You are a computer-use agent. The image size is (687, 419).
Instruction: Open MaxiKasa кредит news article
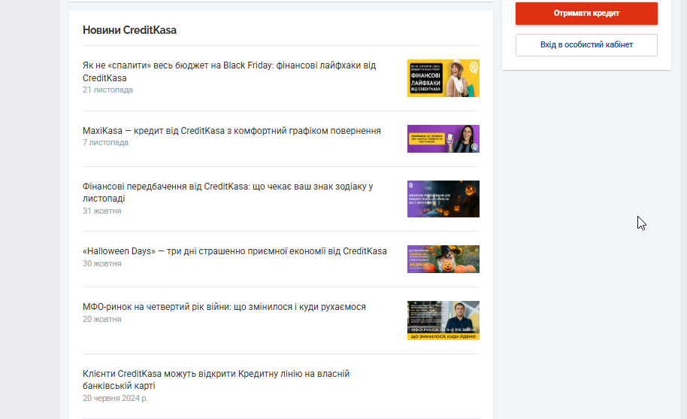[232, 131]
